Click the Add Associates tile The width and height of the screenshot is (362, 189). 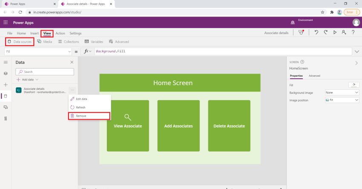(178, 126)
